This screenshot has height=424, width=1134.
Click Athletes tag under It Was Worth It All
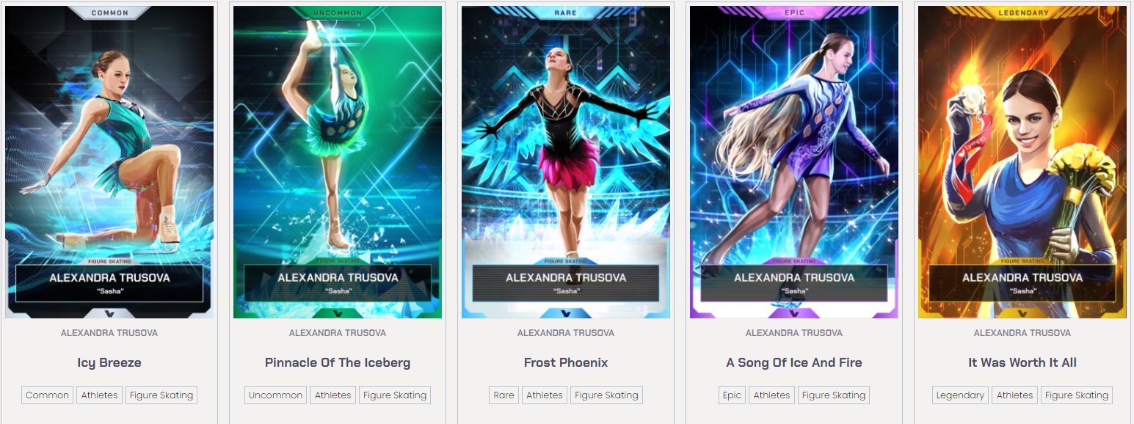click(1014, 395)
